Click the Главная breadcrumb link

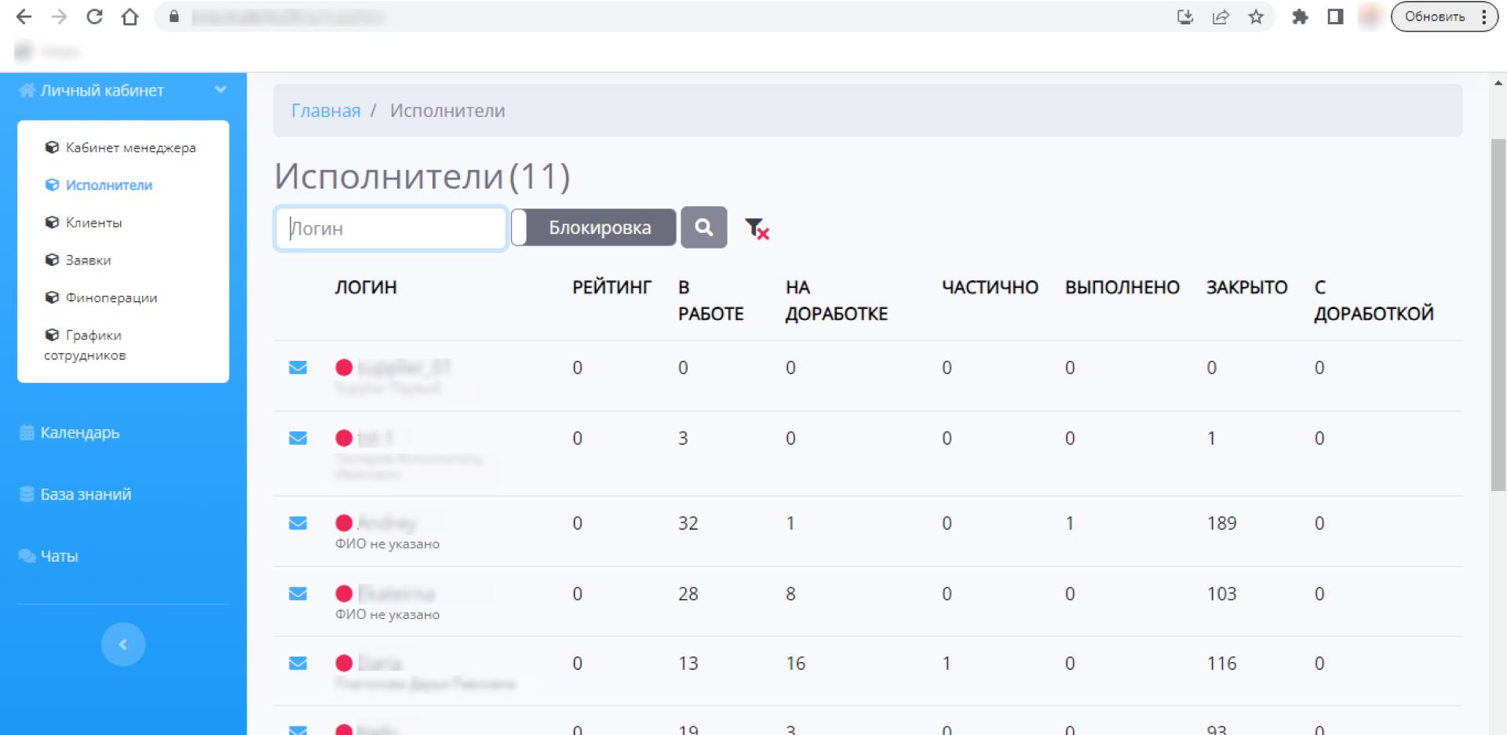(x=326, y=111)
